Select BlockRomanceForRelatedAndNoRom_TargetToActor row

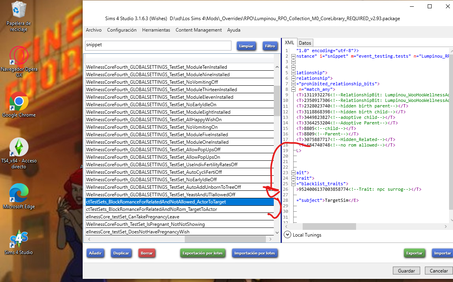point(179,209)
